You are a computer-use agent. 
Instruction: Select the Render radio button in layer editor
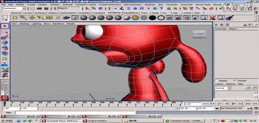point(235,81)
